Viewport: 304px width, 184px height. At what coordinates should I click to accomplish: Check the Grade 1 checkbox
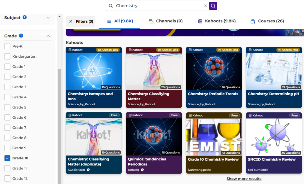(7, 67)
